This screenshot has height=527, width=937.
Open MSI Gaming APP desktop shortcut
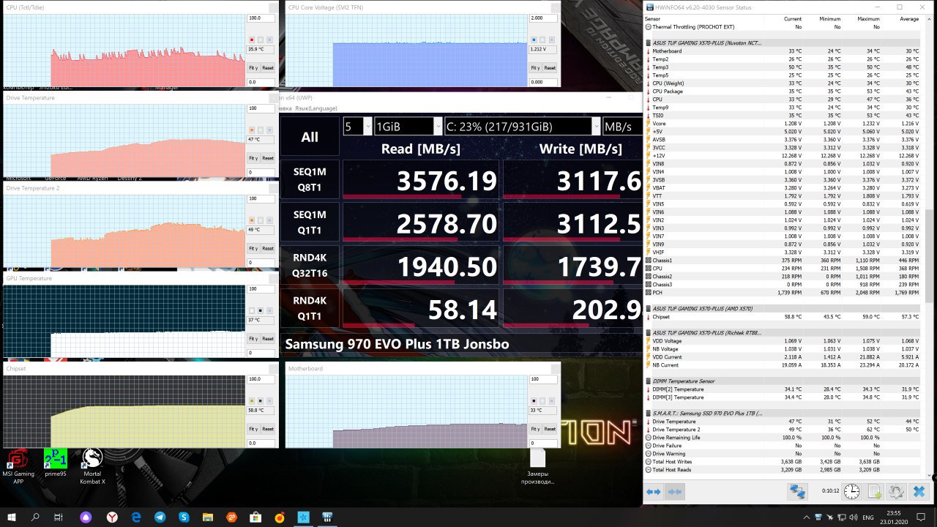18,467
